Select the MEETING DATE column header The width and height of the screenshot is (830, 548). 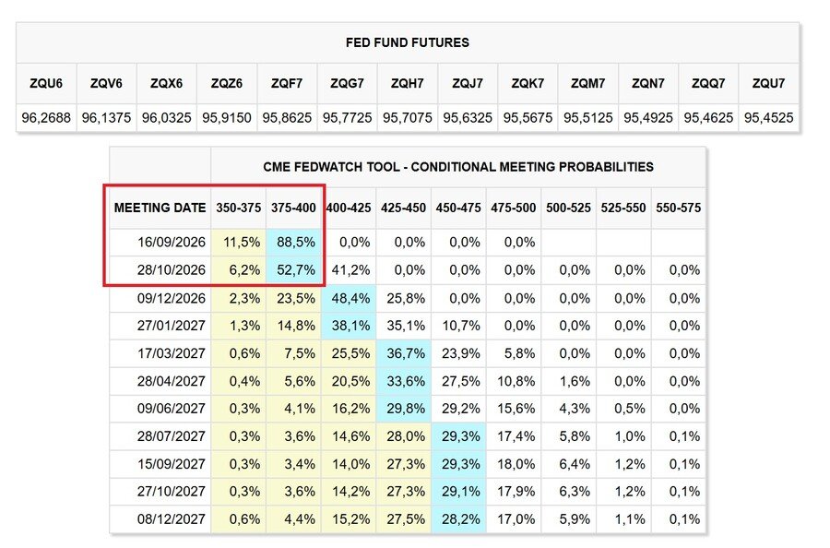tap(160, 208)
